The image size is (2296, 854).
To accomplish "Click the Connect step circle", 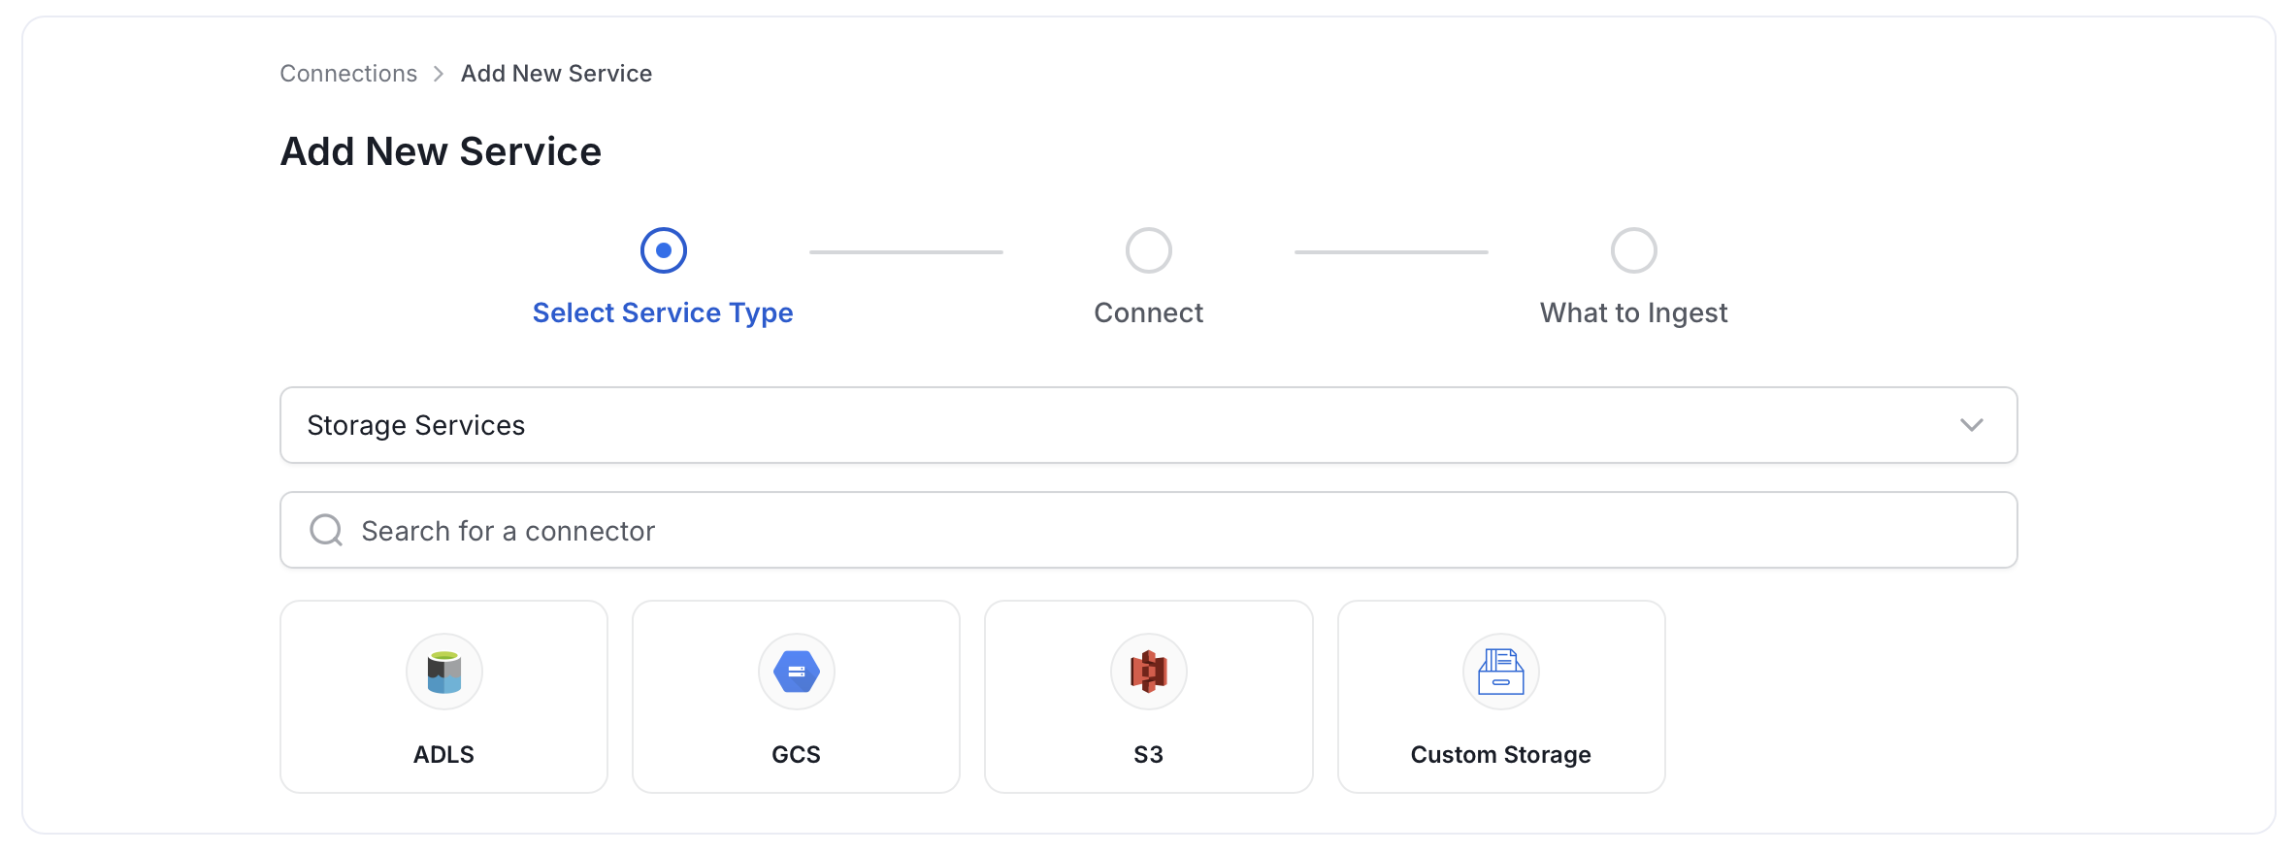I will (x=1149, y=250).
